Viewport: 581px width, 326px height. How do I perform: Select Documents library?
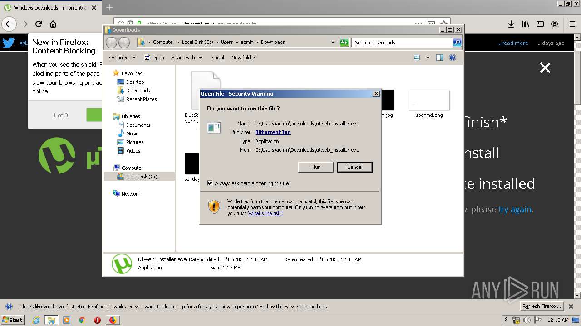(x=138, y=125)
